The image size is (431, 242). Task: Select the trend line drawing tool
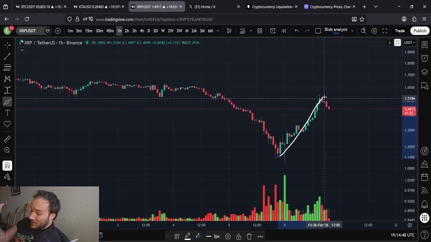click(x=7, y=56)
